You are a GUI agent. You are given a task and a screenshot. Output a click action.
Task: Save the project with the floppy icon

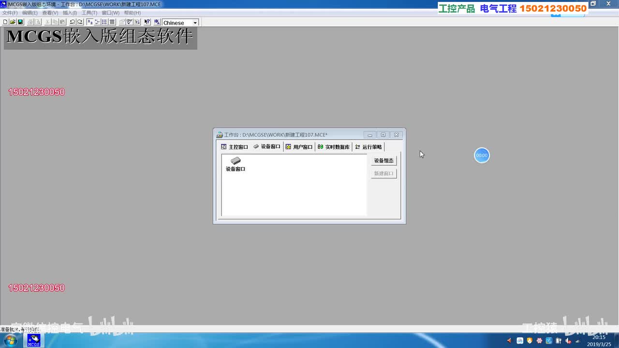click(x=20, y=22)
